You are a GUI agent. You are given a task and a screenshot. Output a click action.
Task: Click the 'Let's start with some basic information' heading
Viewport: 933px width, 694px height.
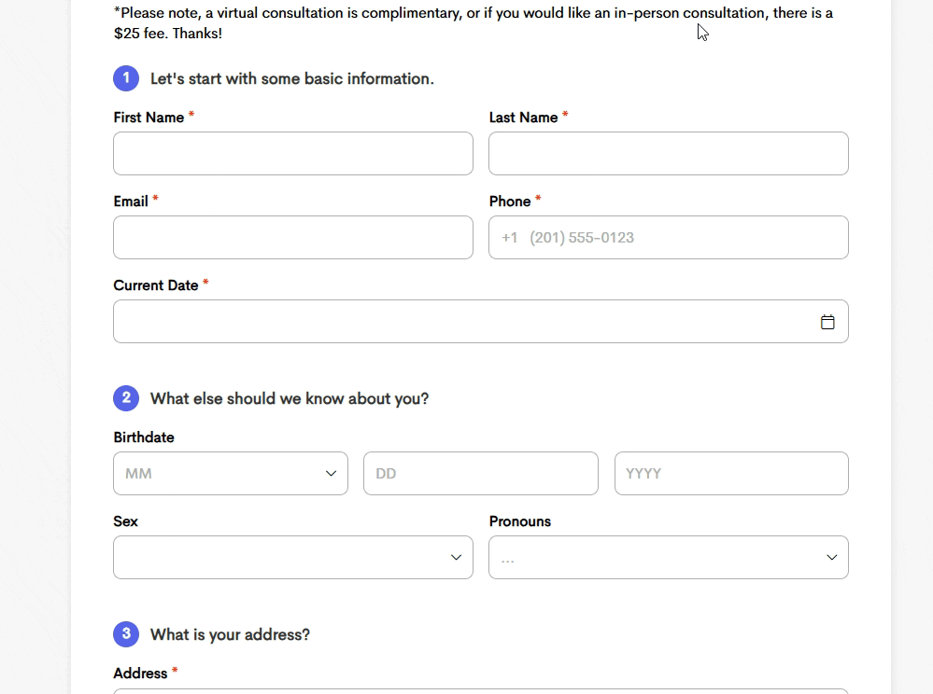(292, 78)
